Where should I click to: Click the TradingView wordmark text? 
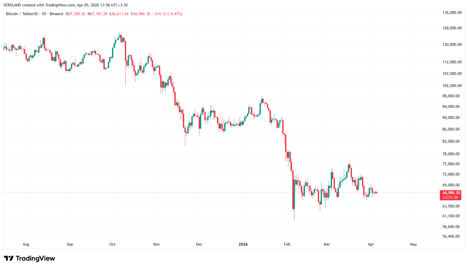(x=35, y=258)
